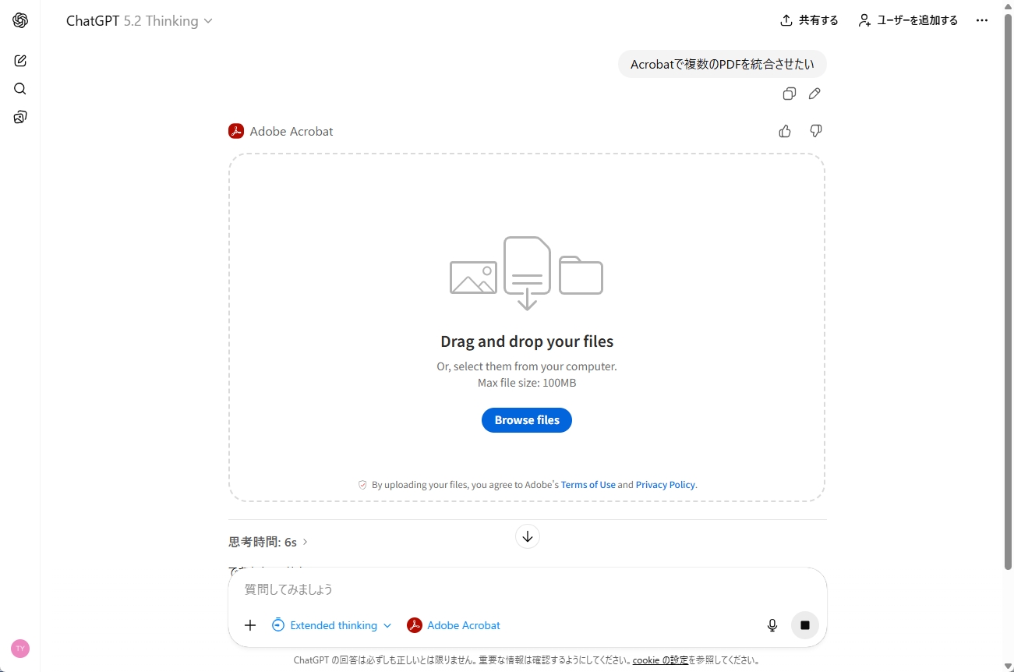The image size is (1014, 672).
Task: Click the 'Or, select them from your computer.' text
Action: click(527, 366)
